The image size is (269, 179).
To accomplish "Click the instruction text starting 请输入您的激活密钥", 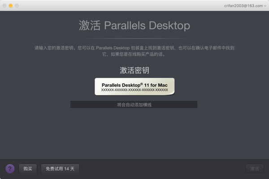I will point(134,51).
